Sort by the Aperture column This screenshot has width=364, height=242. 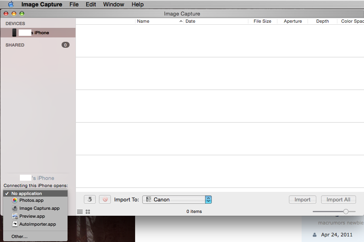coord(293,21)
